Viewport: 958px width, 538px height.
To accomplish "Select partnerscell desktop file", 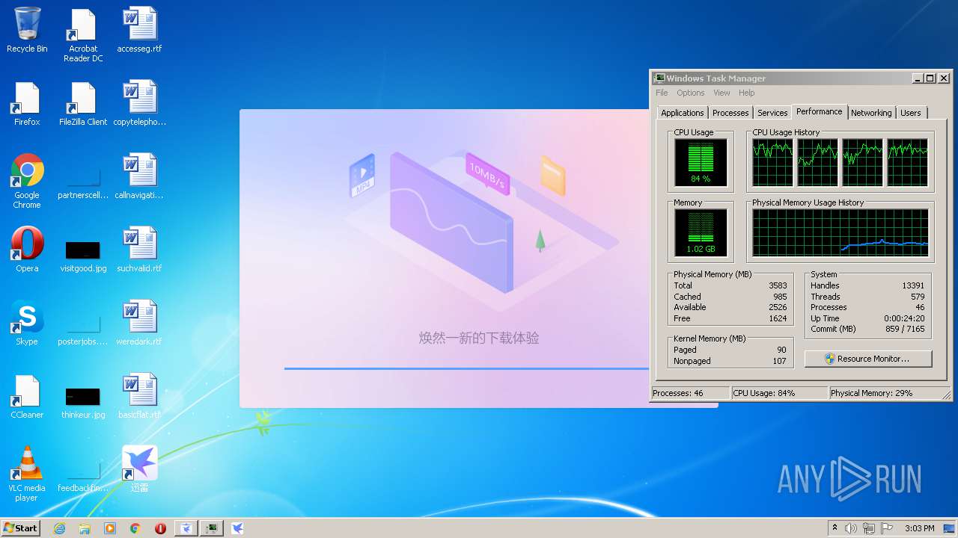I will (83, 182).
